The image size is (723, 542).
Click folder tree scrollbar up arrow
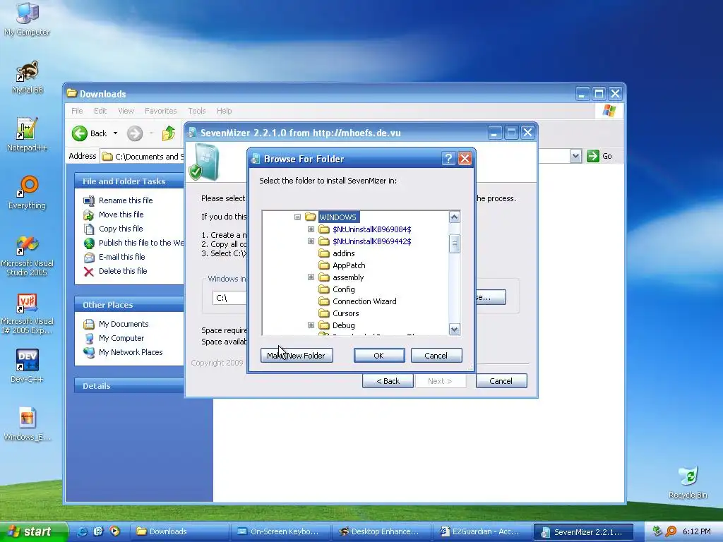point(454,217)
